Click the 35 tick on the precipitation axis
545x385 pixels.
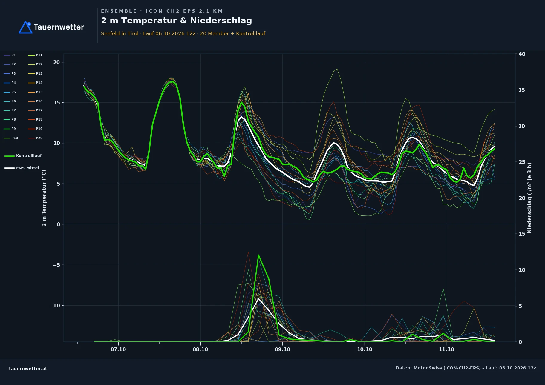(x=522, y=90)
